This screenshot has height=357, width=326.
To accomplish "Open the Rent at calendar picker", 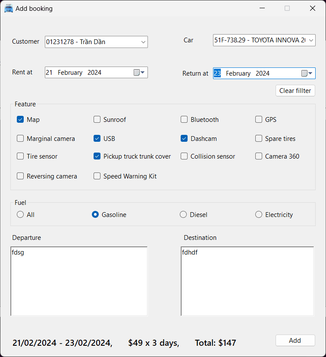I will pos(138,73).
